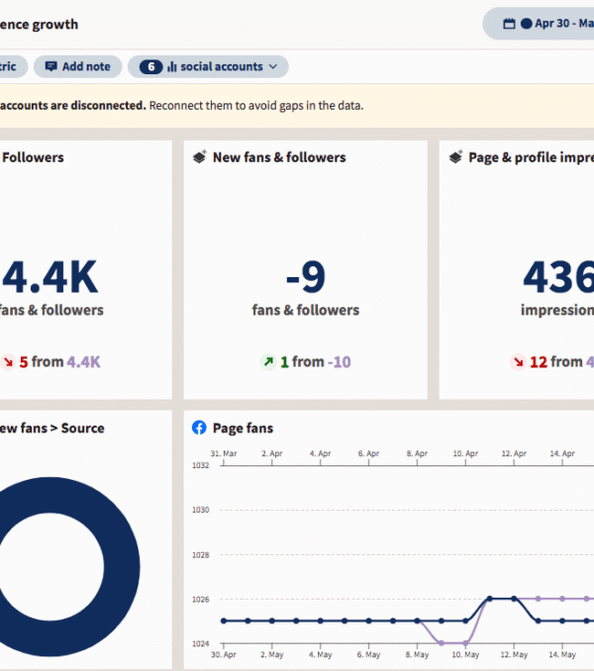
Task: Click the green up arrow trend icon
Action: click(x=268, y=362)
